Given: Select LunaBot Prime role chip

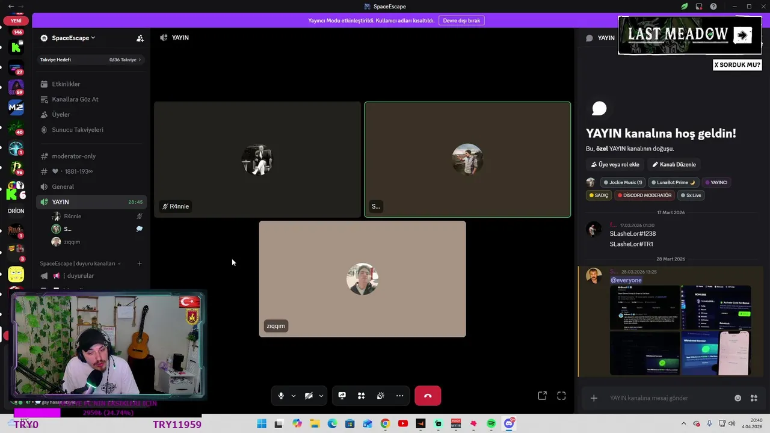Looking at the screenshot, I should tap(673, 182).
